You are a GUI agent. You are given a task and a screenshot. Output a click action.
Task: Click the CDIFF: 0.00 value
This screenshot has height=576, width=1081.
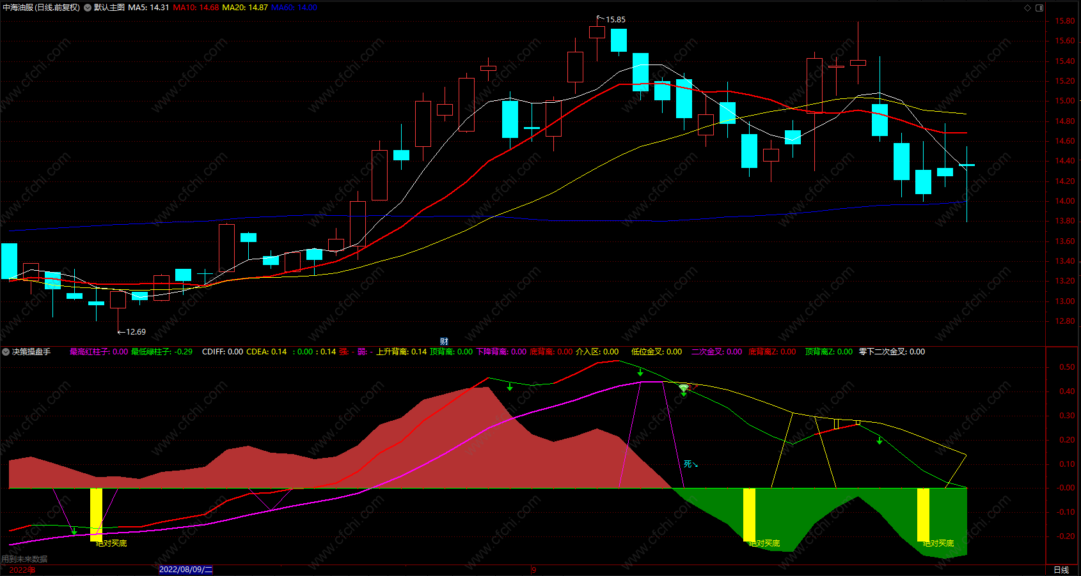[x=223, y=352]
